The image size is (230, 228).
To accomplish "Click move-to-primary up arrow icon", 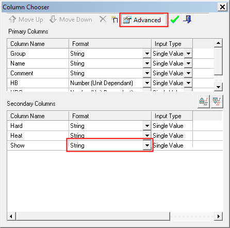I will coord(204,102).
